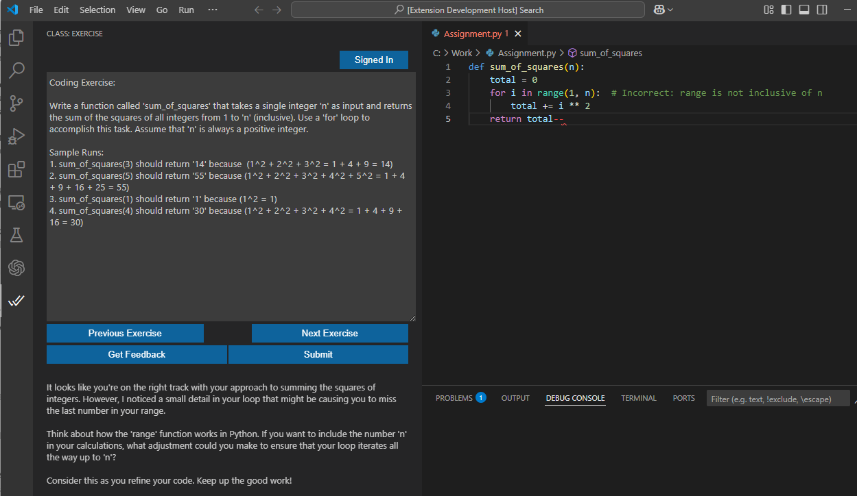Toggle the bottom panel visibility
This screenshot has height=496, width=857.
(804, 10)
